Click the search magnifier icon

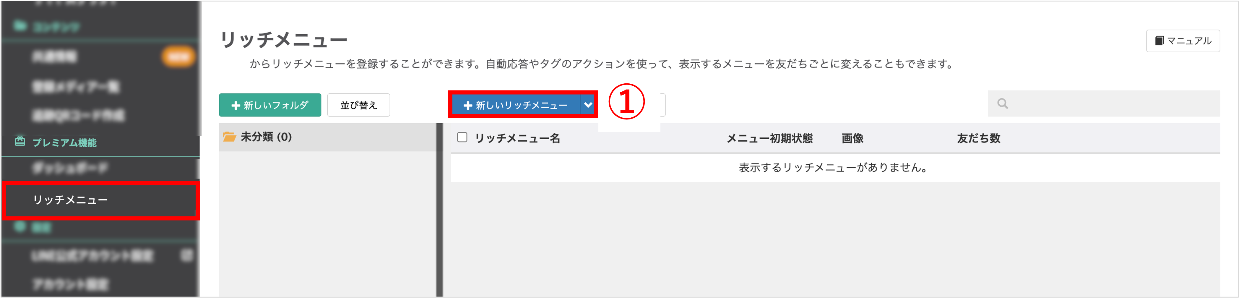pyautogui.click(x=1002, y=103)
